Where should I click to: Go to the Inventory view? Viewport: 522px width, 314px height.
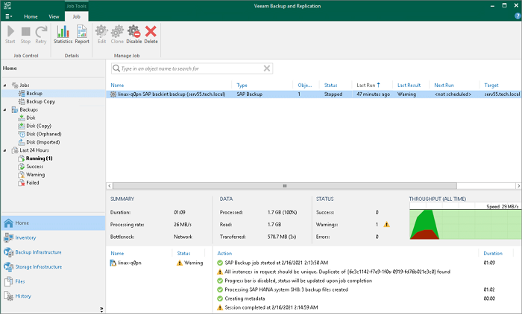pyautogui.click(x=25, y=237)
